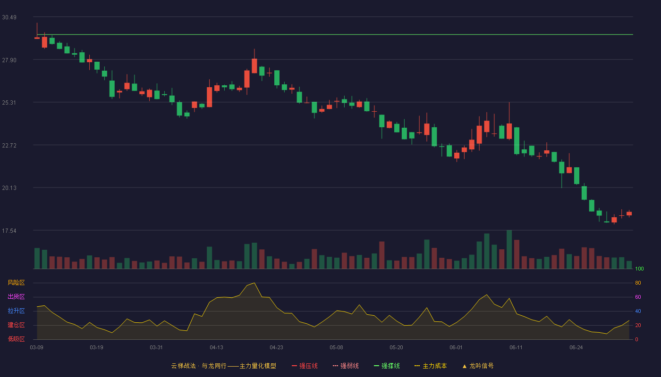
Task: Toggle the 龙吟信号 legend entry
Action: tap(478, 366)
